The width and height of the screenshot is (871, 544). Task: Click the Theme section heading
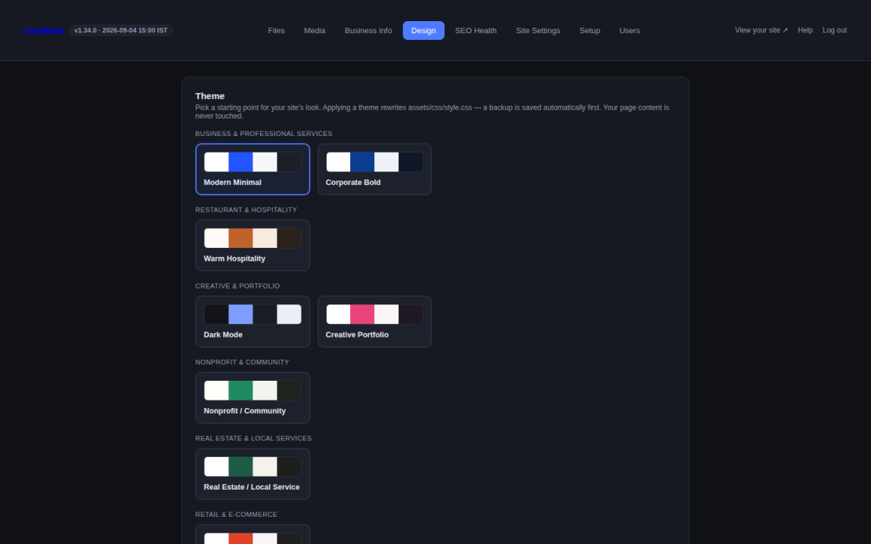(210, 96)
